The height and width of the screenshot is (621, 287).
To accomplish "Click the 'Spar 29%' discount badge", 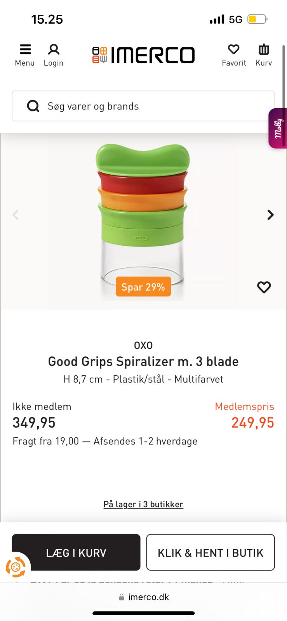I will tap(143, 287).
